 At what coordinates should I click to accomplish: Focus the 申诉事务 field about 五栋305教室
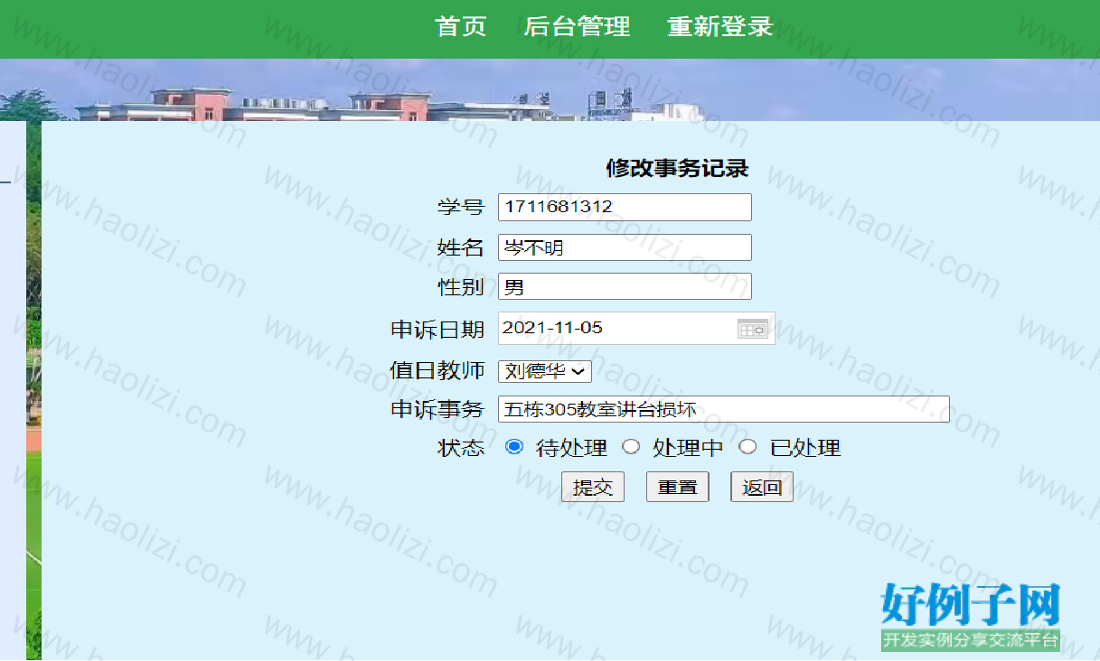724,409
